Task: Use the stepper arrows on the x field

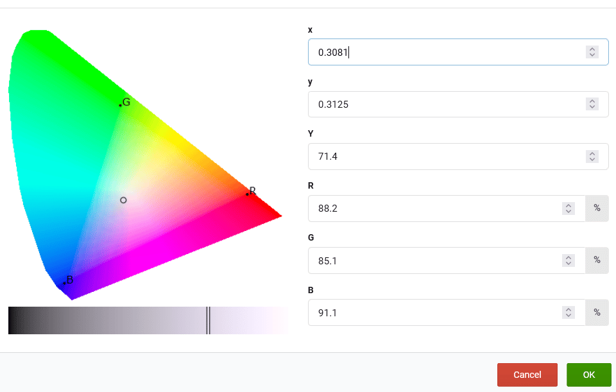Action: coord(592,52)
